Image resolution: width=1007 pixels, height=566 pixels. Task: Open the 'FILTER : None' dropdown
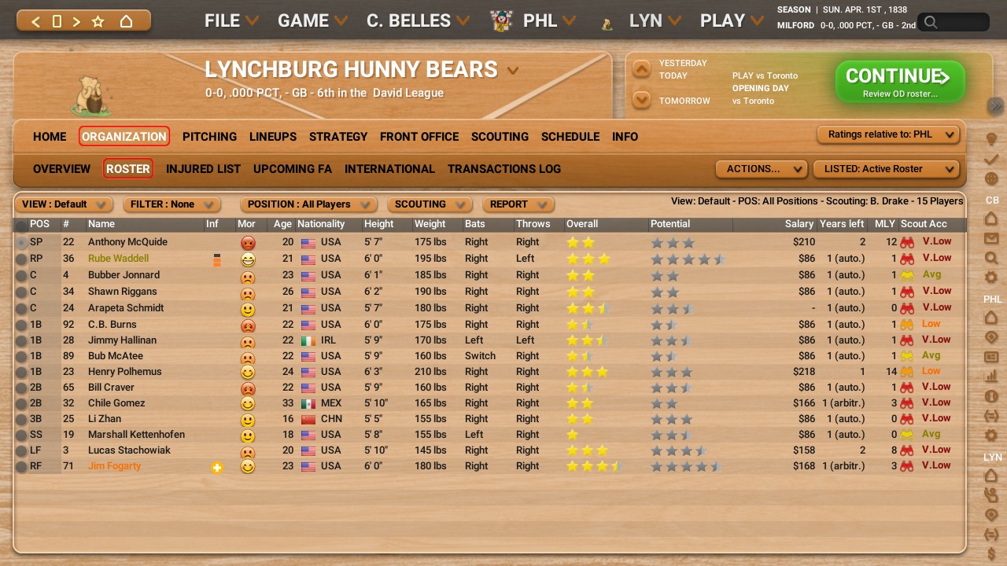172,204
